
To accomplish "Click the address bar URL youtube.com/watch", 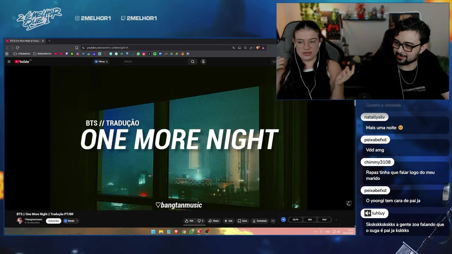I will coord(107,48).
